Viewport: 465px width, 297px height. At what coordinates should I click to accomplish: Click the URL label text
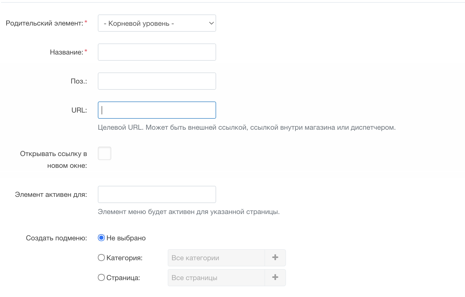coord(79,110)
